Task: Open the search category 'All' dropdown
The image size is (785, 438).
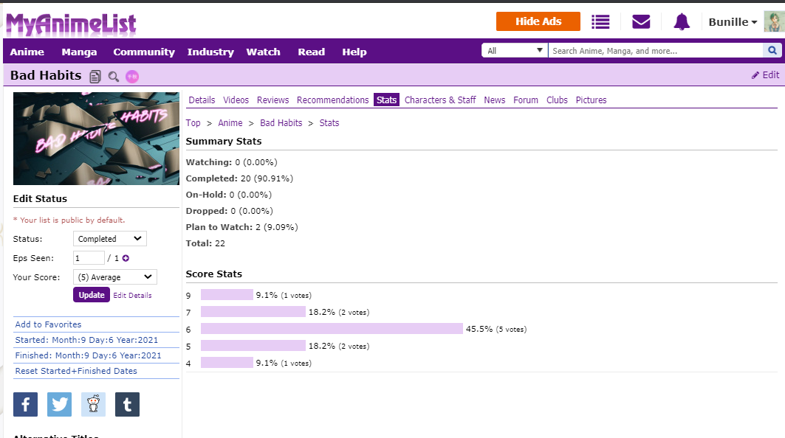Action: pyautogui.click(x=514, y=51)
